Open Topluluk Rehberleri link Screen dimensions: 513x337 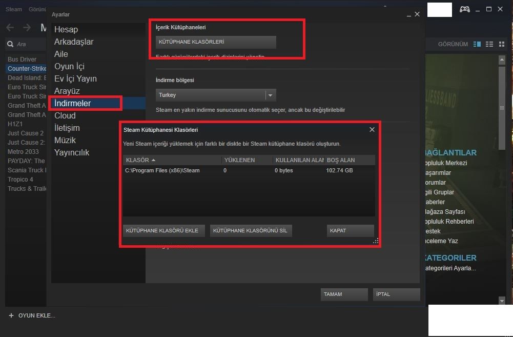[x=449, y=222]
